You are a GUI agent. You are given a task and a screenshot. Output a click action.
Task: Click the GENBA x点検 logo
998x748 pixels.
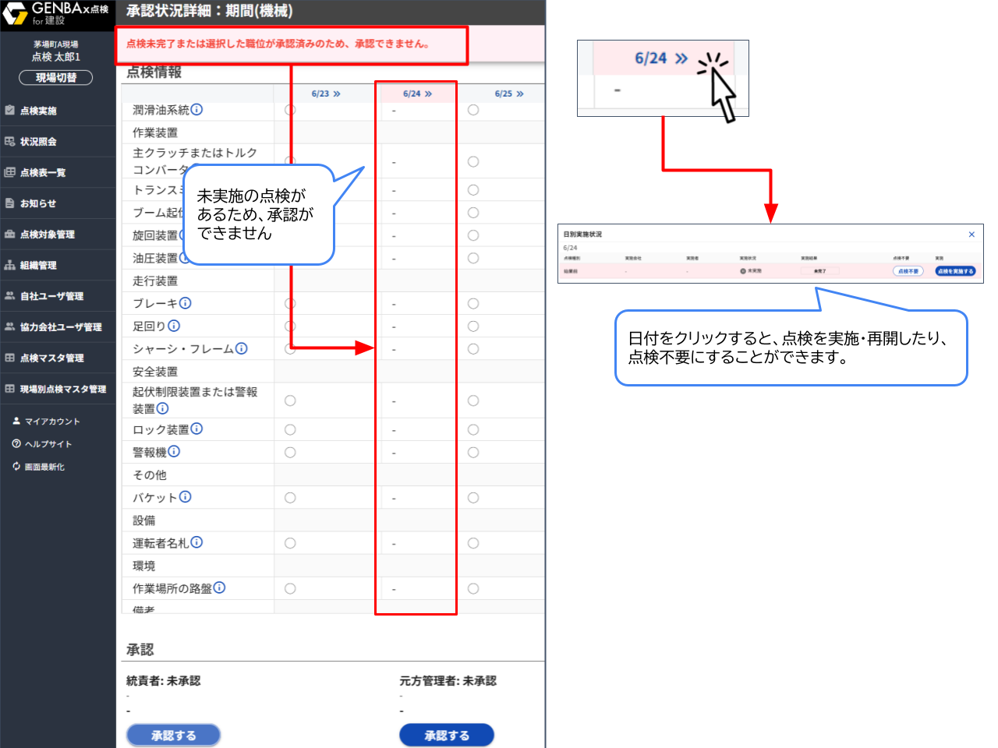coord(58,12)
